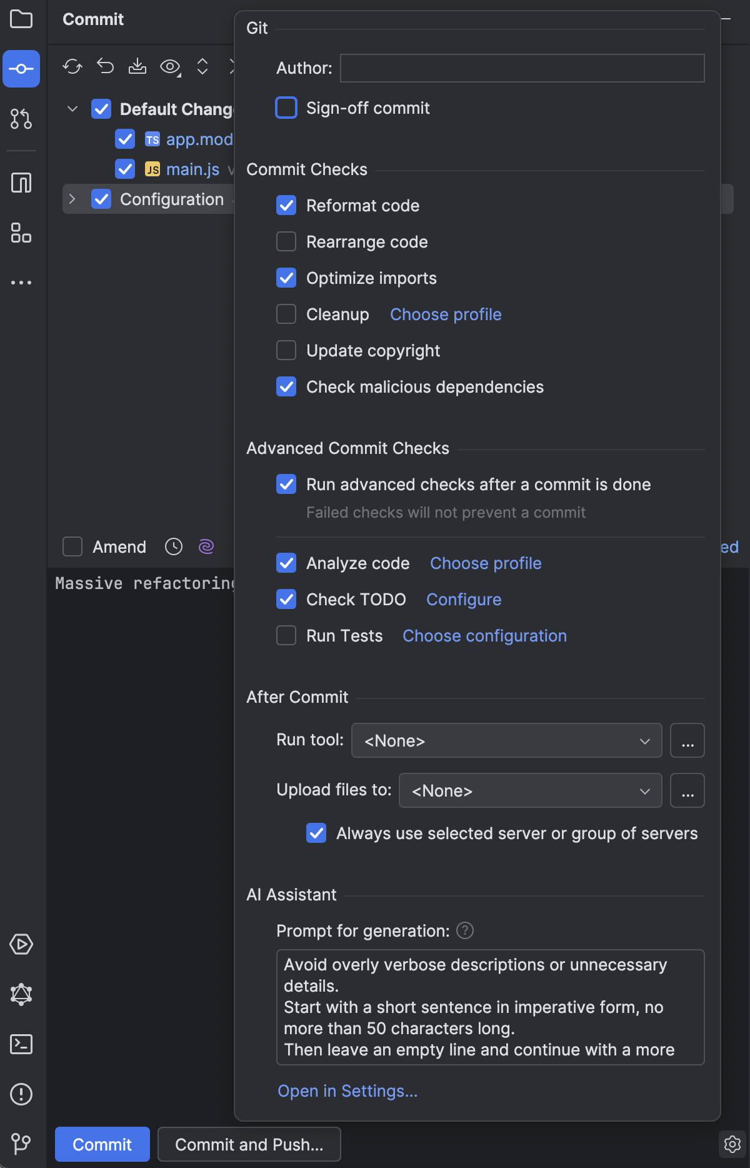
Task: Click the Commit and Push button
Action: pos(249,1144)
